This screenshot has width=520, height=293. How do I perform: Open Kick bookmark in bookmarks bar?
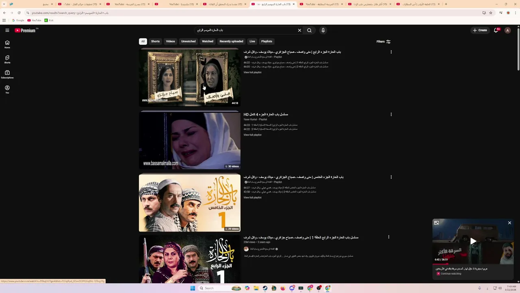coord(49,20)
